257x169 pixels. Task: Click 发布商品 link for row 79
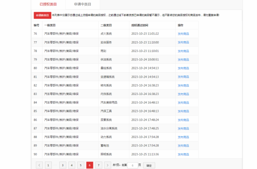pos(184,59)
